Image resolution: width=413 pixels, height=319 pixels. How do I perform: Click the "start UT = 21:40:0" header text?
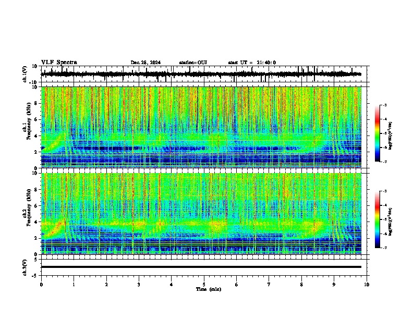click(252, 63)
